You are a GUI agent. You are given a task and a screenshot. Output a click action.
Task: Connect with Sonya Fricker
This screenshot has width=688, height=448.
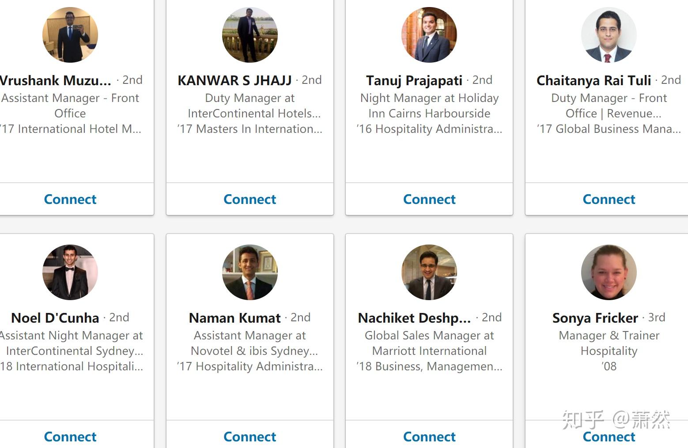coord(609,437)
